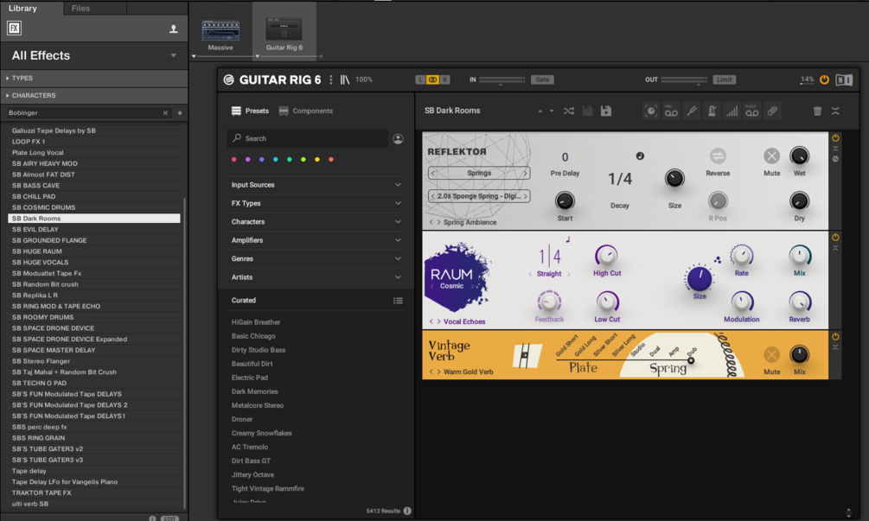Toggle the PRE tape deck icon

point(671,111)
